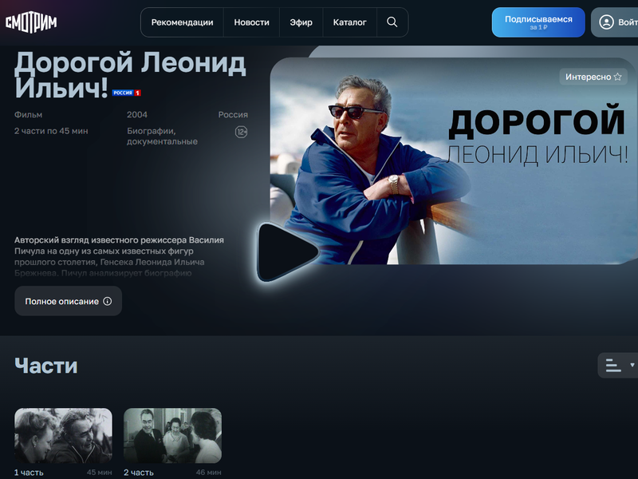638x479 pixels.
Task: Click the Россия 1 channel badge
Action: (127, 93)
